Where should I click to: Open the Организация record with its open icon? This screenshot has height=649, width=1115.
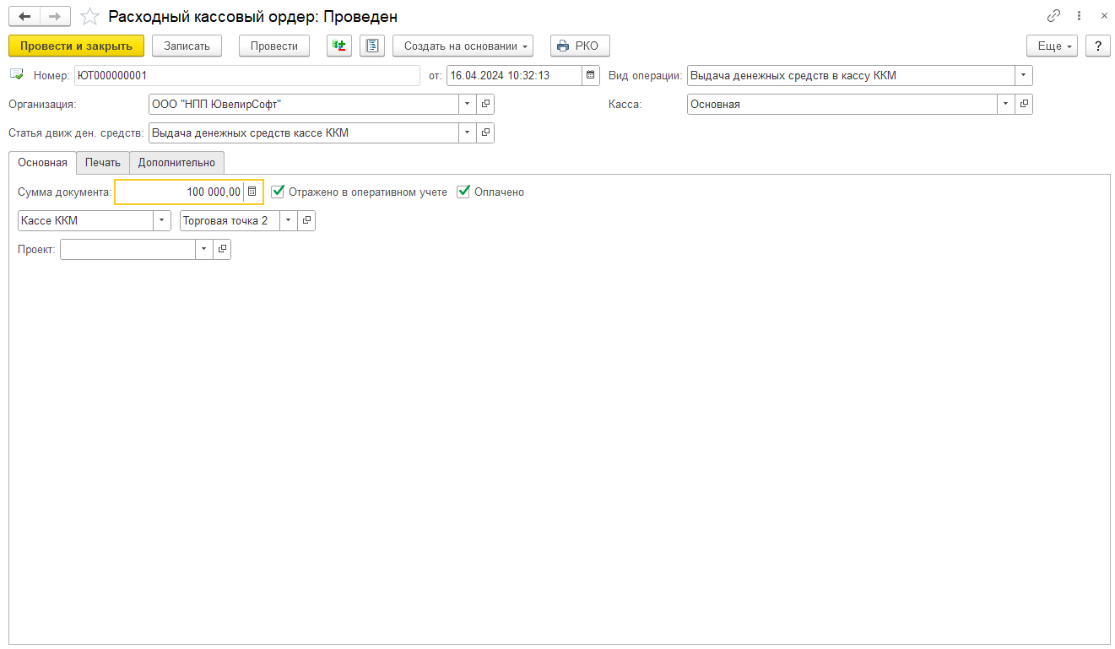pyautogui.click(x=485, y=104)
